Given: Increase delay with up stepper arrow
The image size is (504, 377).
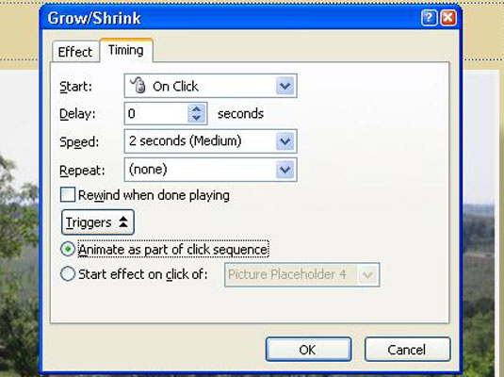Looking at the screenshot, I should (x=196, y=109).
